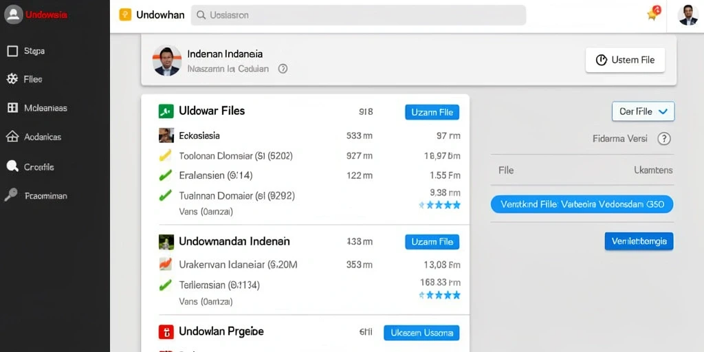Click the Veratkind File Vaiteoira Vedonsdam button
This screenshot has height=352, width=704.
point(582,204)
